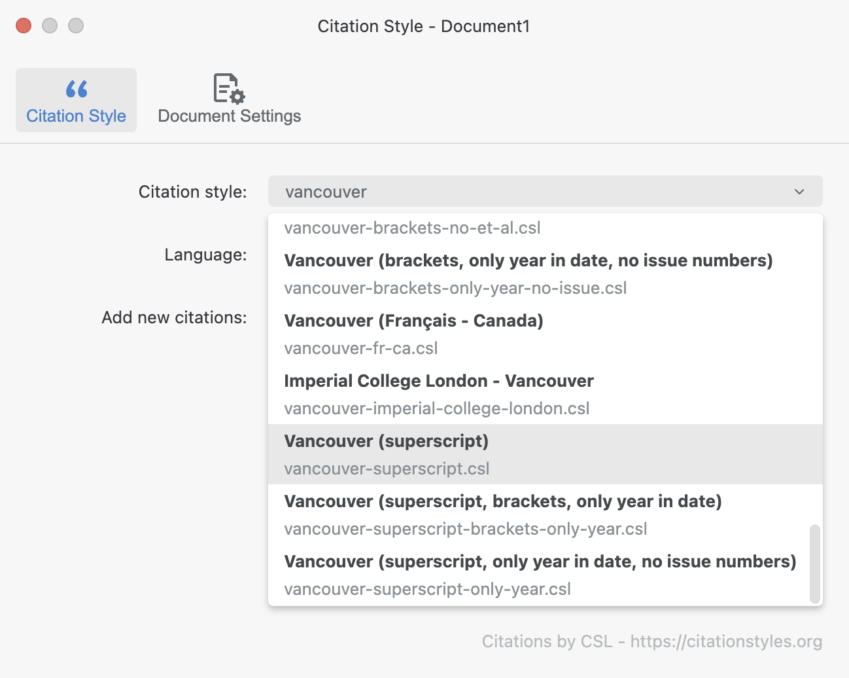This screenshot has width=849, height=678.
Task: Choose Vancouver (Français - Canada) option
Action: (546, 334)
